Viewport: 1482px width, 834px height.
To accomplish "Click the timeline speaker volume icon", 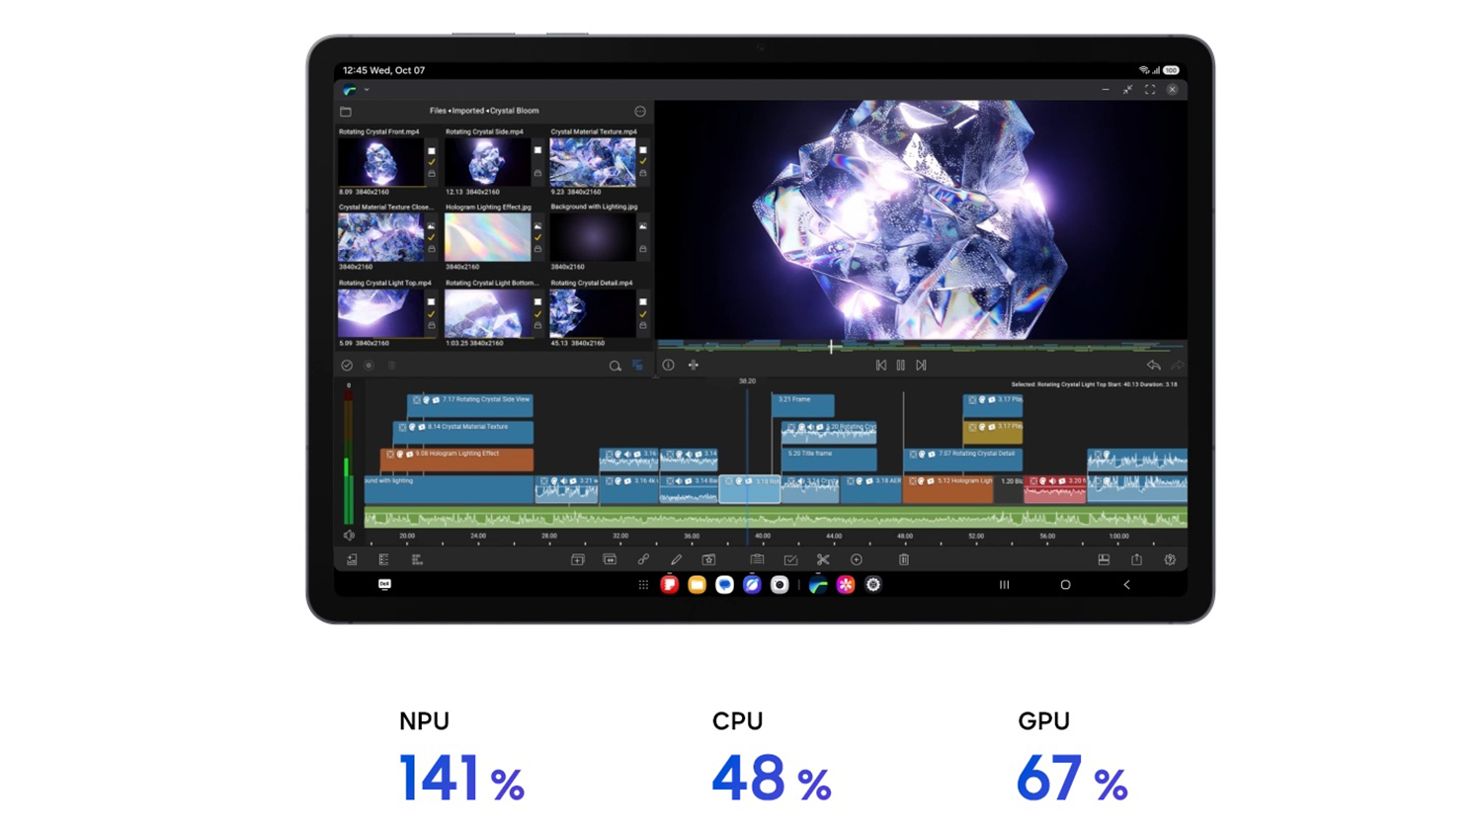I will tap(349, 536).
